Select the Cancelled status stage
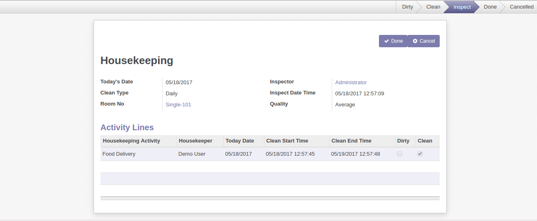The image size is (537, 221). (521, 7)
